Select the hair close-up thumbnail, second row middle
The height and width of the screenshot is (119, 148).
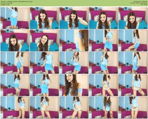[x=74, y=40]
